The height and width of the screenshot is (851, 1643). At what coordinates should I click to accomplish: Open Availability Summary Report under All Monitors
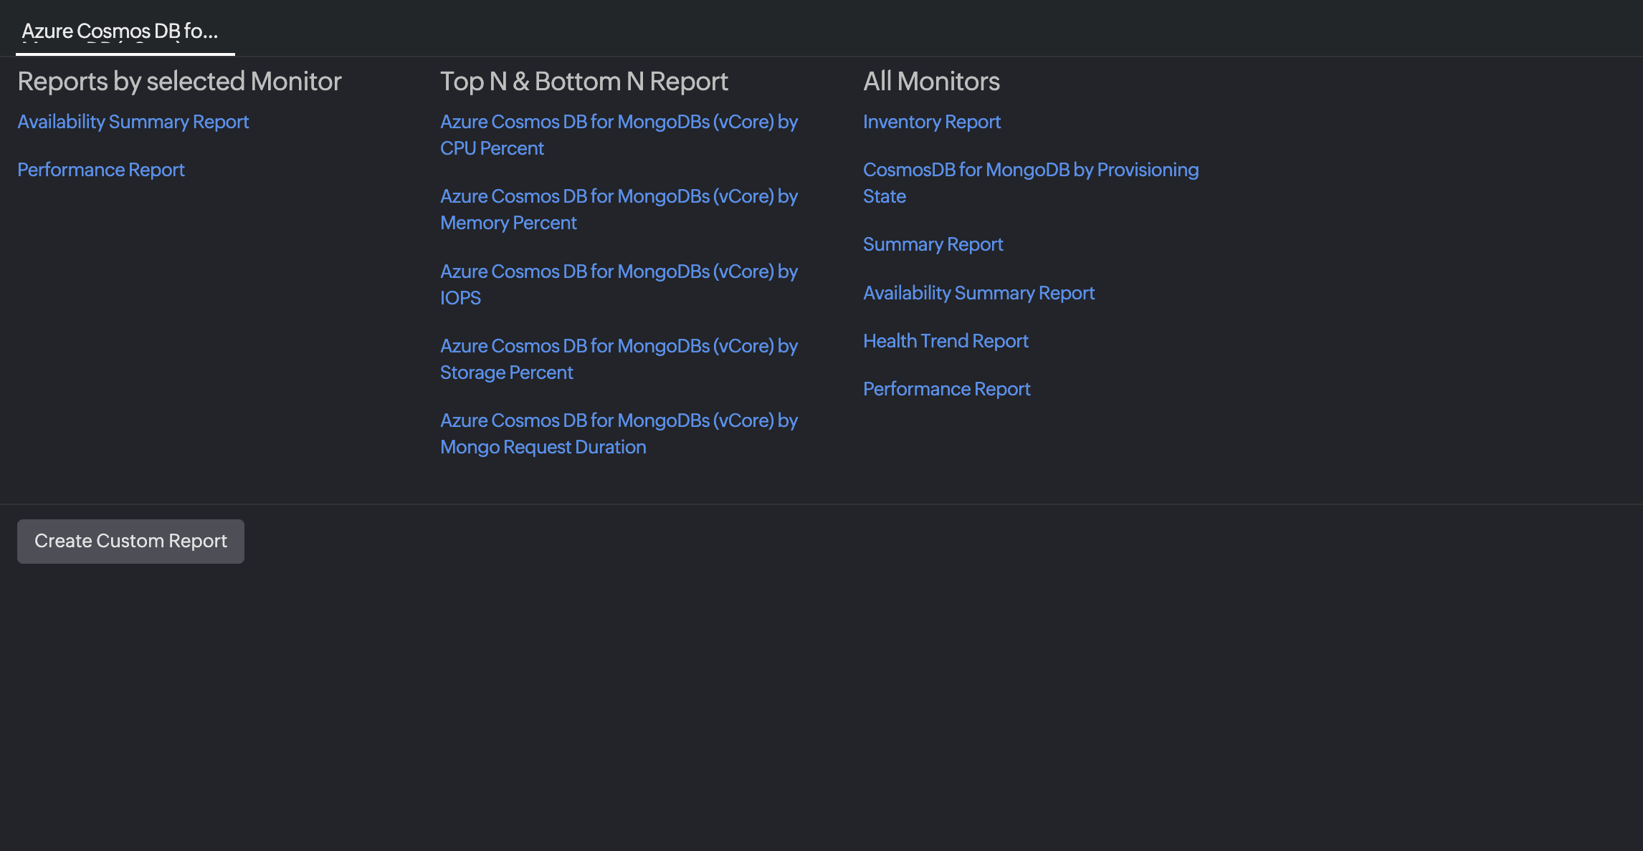[x=978, y=293]
